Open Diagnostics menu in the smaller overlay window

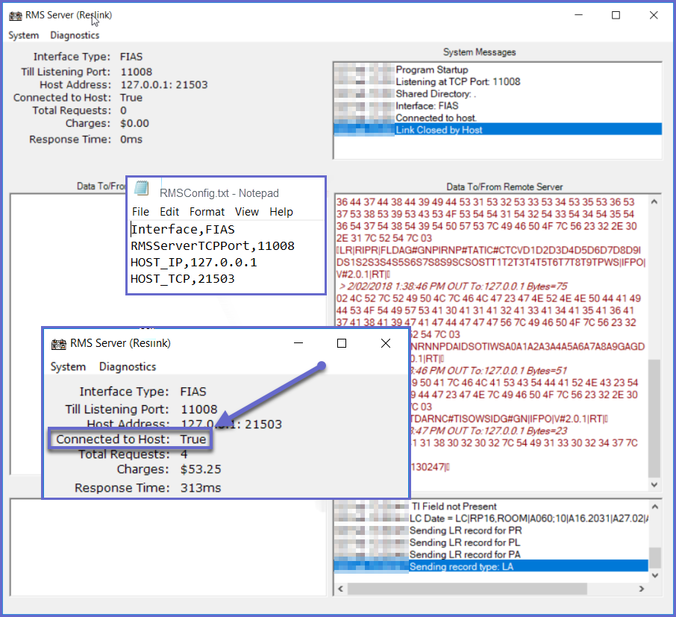tap(128, 366)
